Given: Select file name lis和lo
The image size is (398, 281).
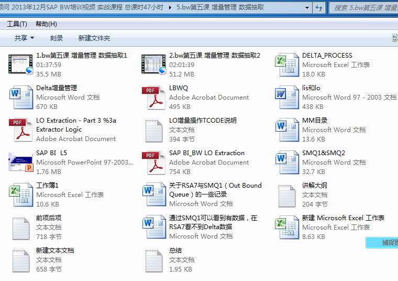Looking at the screenshot, I should tap(311, 88).
